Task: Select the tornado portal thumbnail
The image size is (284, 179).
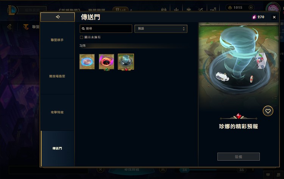Action: tap(126, 62)
